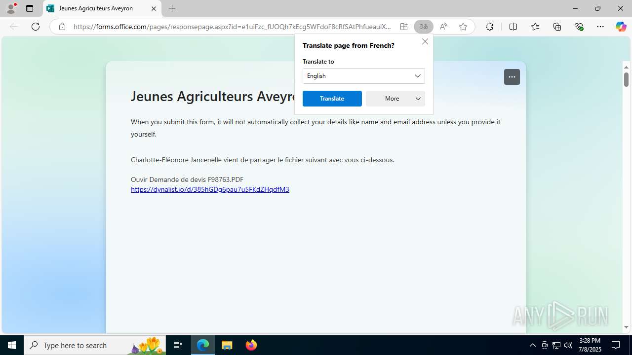The height and width of the screenshot is (355, 632).
Task: Open the apps available icon in address bar
Action: (404, 27)
